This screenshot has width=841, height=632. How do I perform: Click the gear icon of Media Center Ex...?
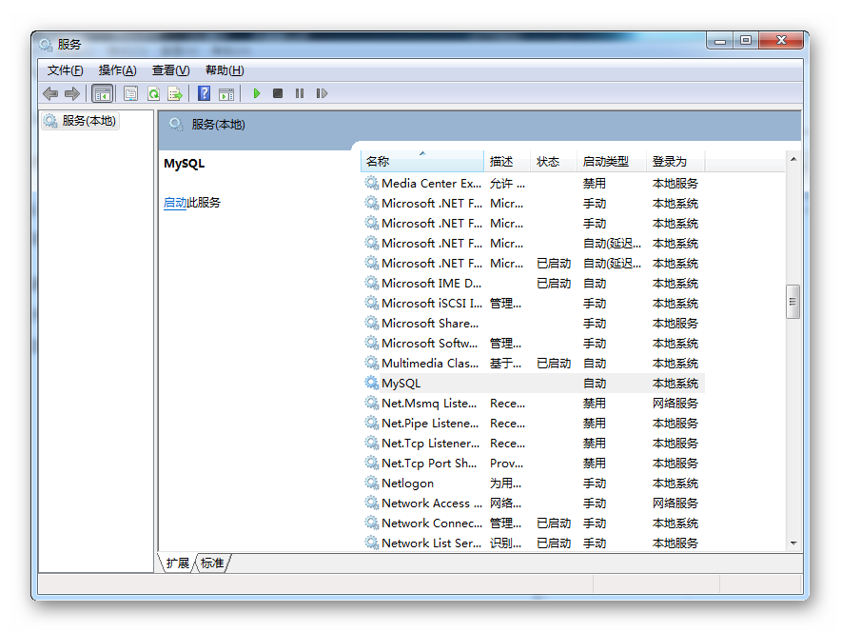(372, 183)
